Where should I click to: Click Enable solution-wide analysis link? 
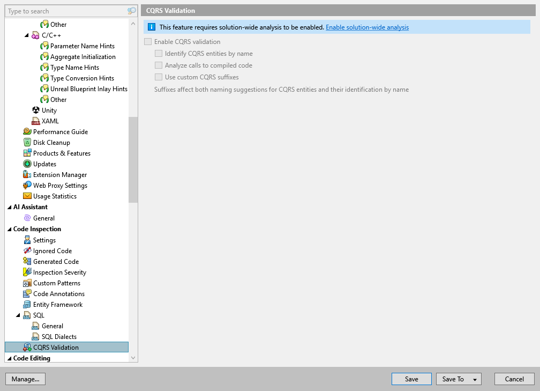tap(367, 27)
